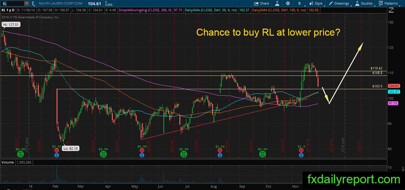
Task: Select the SimpleMovingAvg (CLOSE, 200, 0) study label
Action: tap(145, 10)
